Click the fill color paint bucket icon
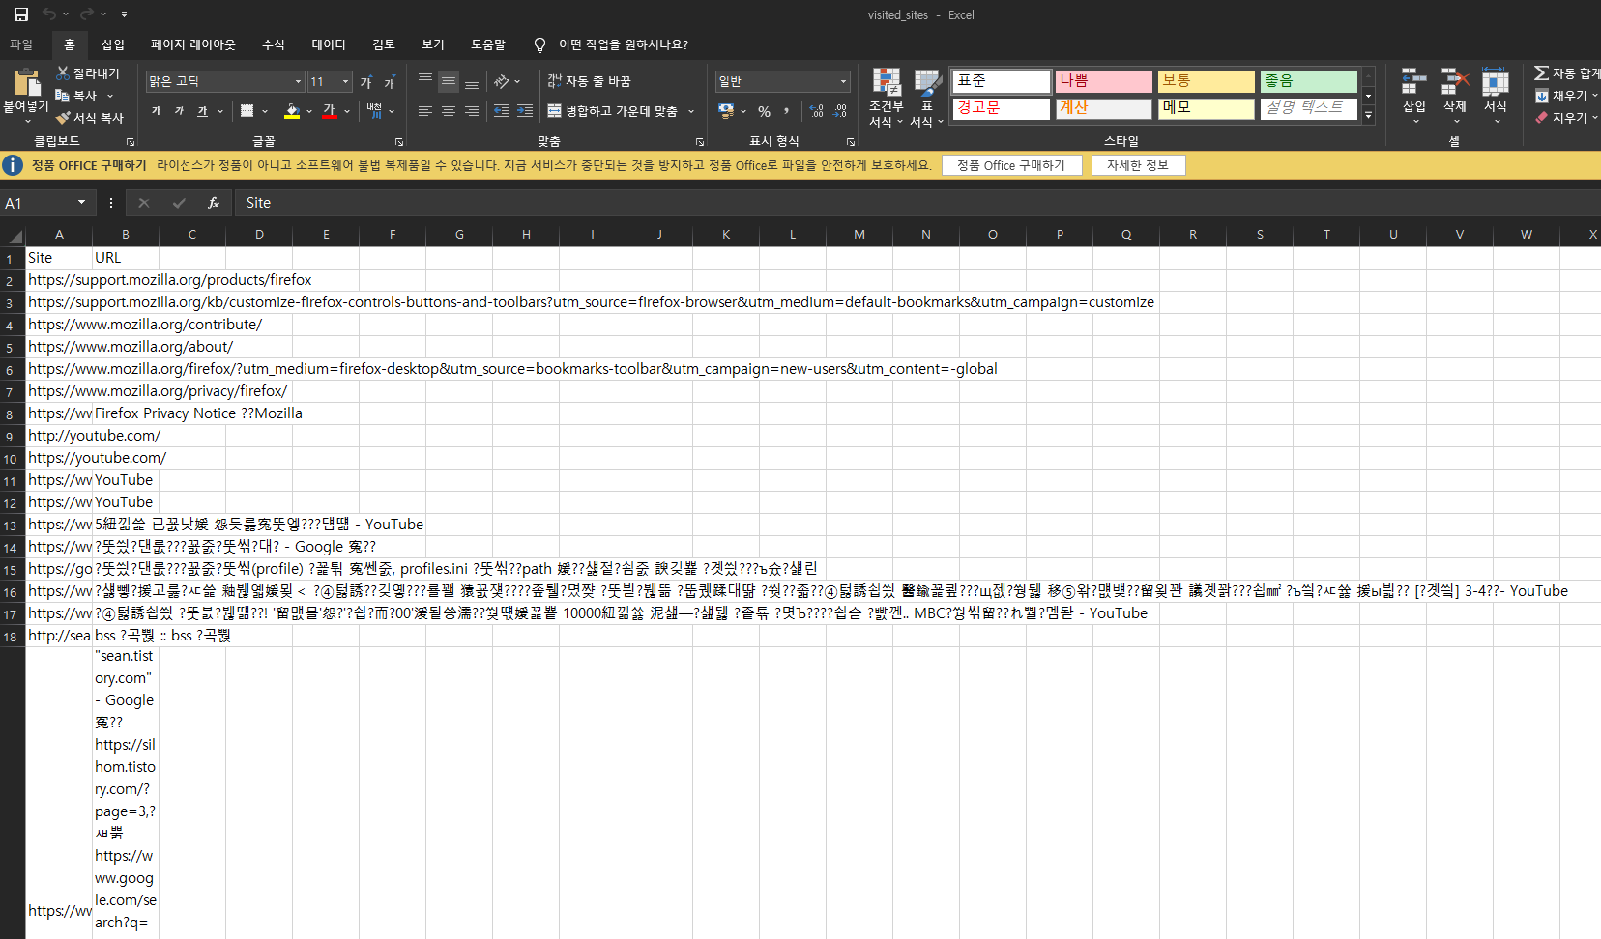 [x=292, y=111]
